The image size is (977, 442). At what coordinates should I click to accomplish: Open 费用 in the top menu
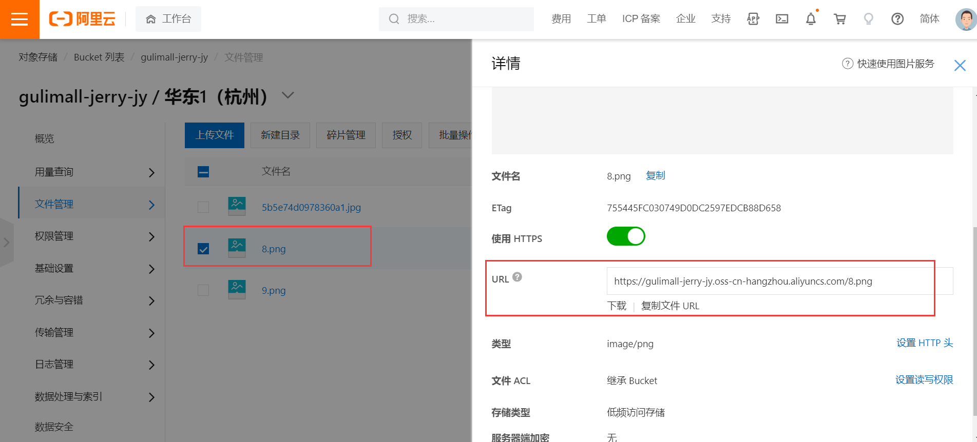pos(561,19)
